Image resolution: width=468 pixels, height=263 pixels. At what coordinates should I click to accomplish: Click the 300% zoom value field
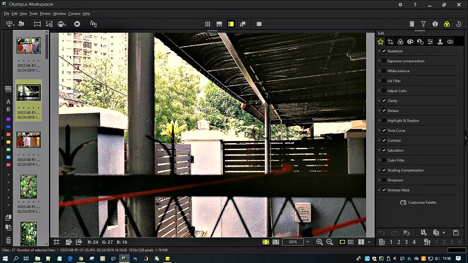pos(293,242)
